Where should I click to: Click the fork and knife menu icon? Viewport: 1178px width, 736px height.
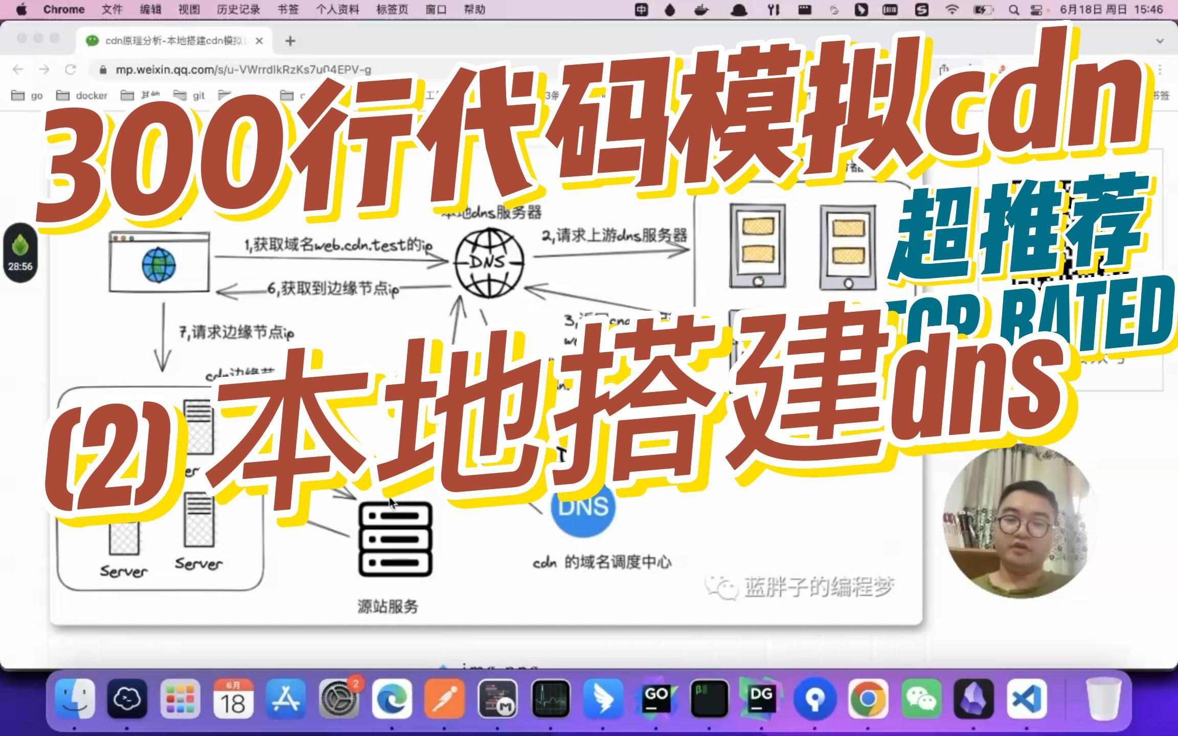pos(774,9)
